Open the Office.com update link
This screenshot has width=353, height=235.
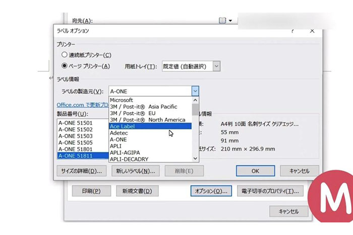(83, 105)
